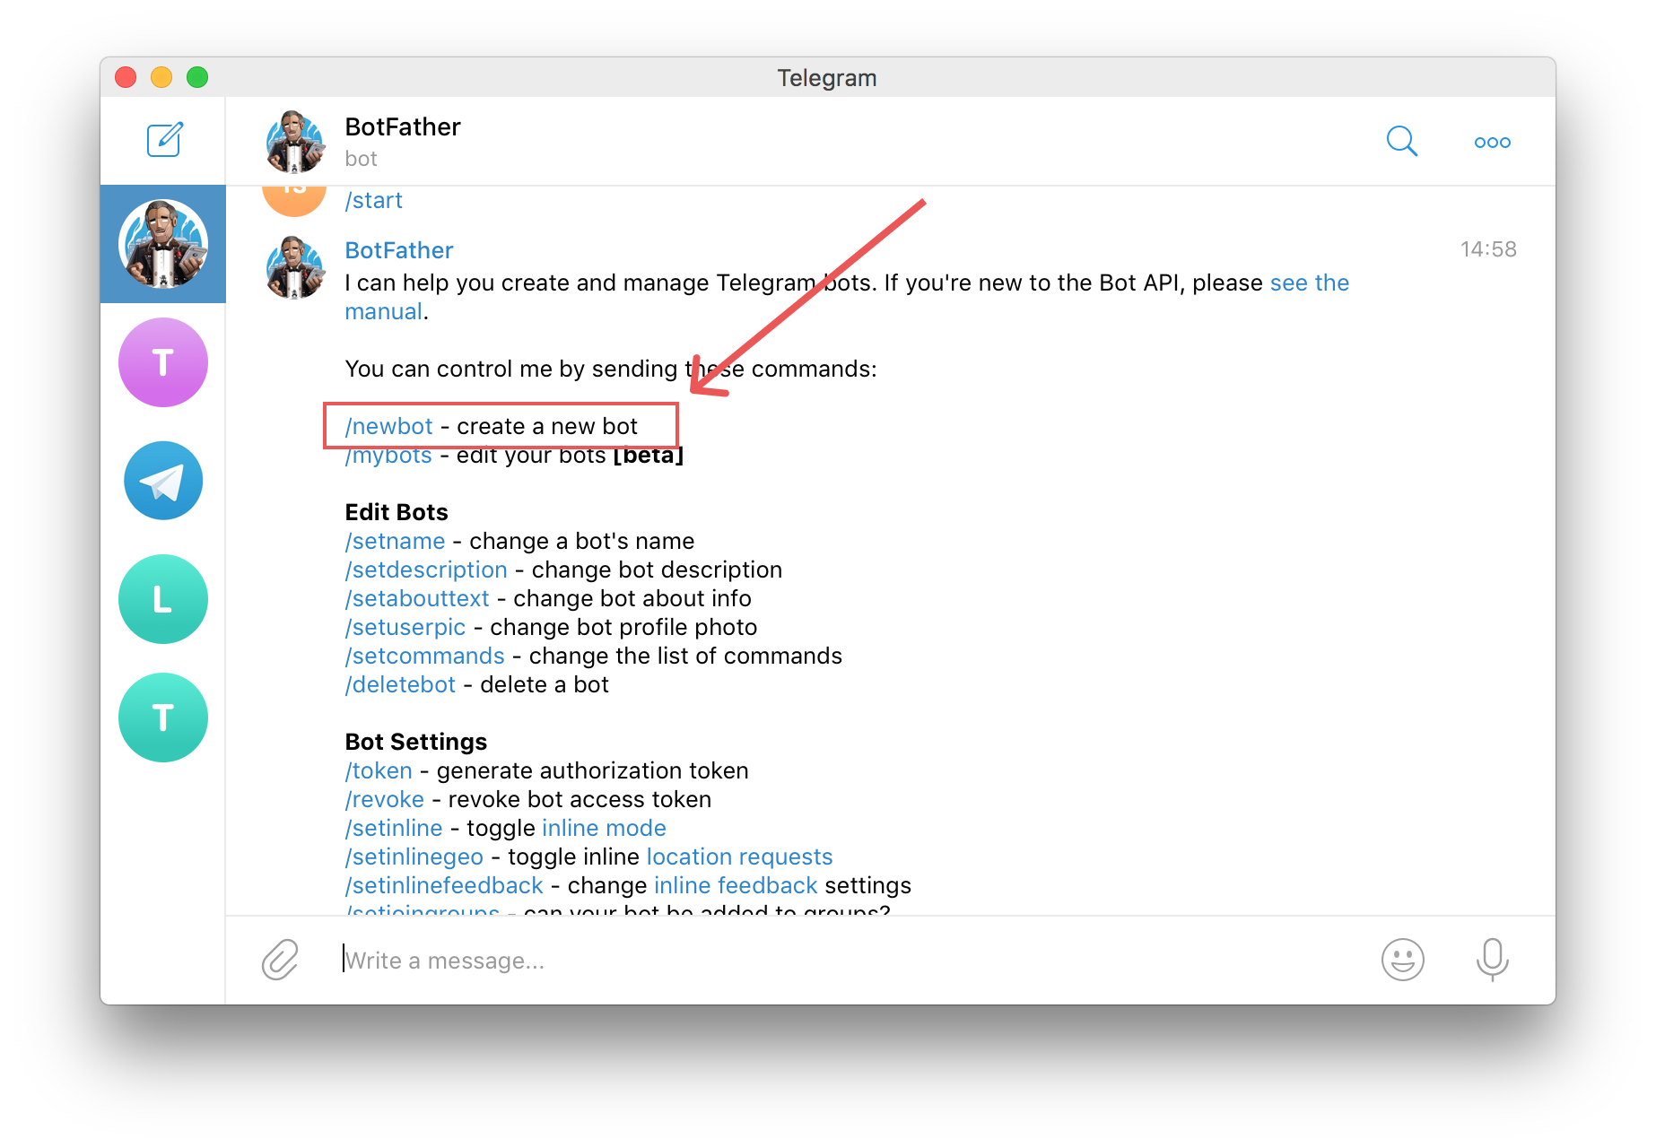
Task: Open the "inline mode" link
Action: tap(604, 829)
